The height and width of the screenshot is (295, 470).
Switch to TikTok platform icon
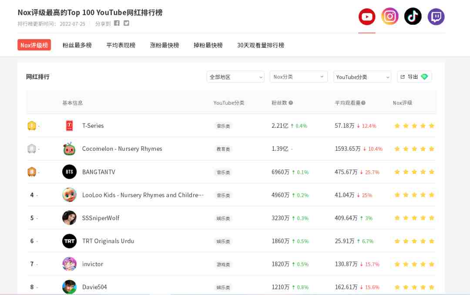[x=413, y=17]
